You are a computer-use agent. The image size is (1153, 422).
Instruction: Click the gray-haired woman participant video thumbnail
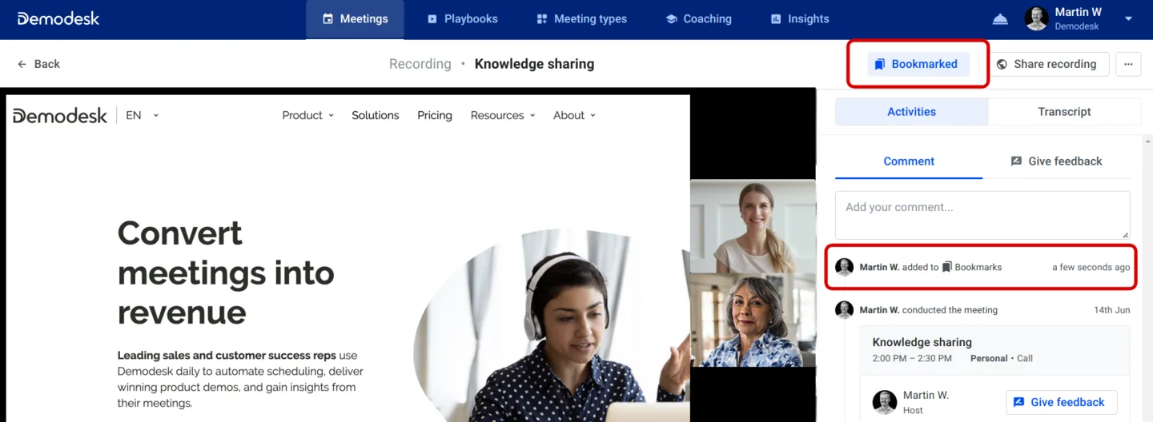tap(753, 320)
